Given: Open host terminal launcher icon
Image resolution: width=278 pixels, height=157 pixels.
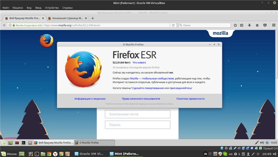Looking at the screenshot, I should click(x=37, y=154).
